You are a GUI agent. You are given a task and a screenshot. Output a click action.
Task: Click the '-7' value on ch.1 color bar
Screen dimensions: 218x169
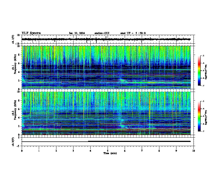tap(203, 86)
